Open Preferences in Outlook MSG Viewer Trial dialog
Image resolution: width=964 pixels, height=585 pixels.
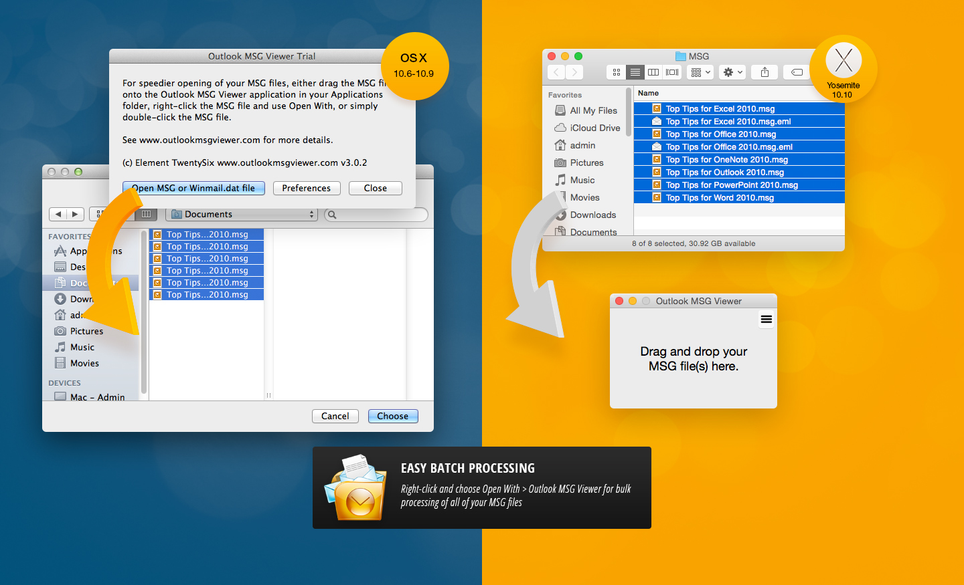coord(307,189)
